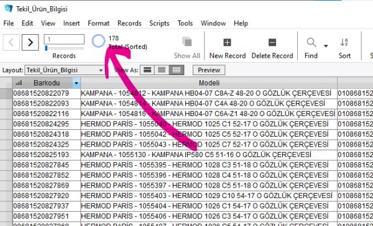Click model cell HERMOD PARİS - 1055043
The image size is (373, 226).
[x=209, y=144]
